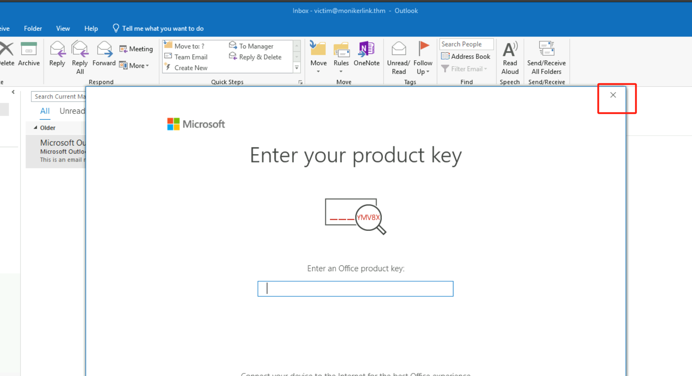Create a Meeting reply
Viewport: 692px width, 376px height.
(x=136, y=49)
